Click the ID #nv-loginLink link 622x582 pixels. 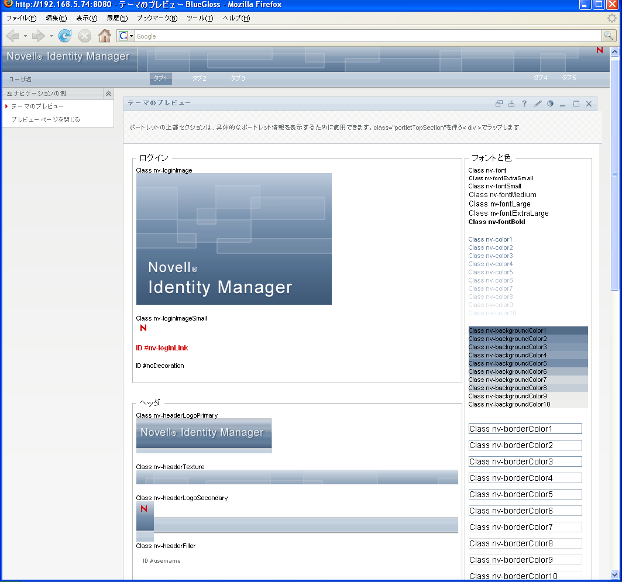(162, 347)
